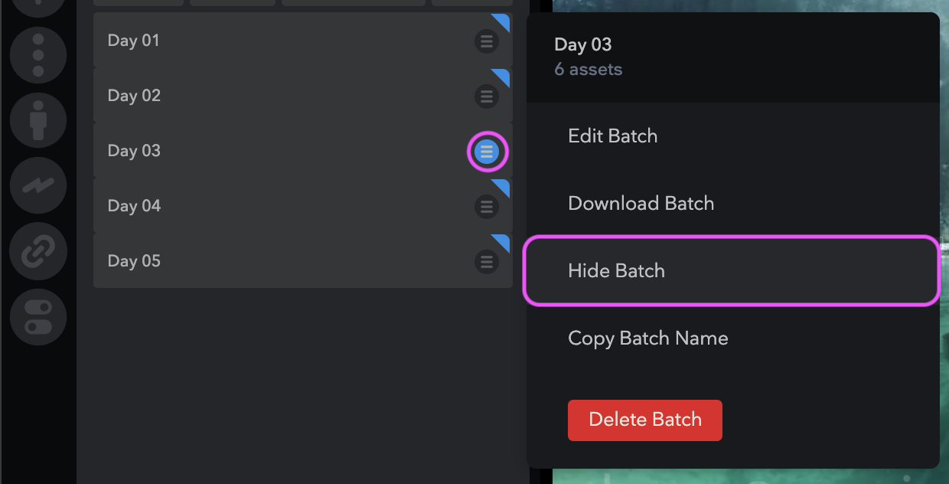Select the Day 04 batch row
This screenshot has height=484, width=949.
(303, 206)
